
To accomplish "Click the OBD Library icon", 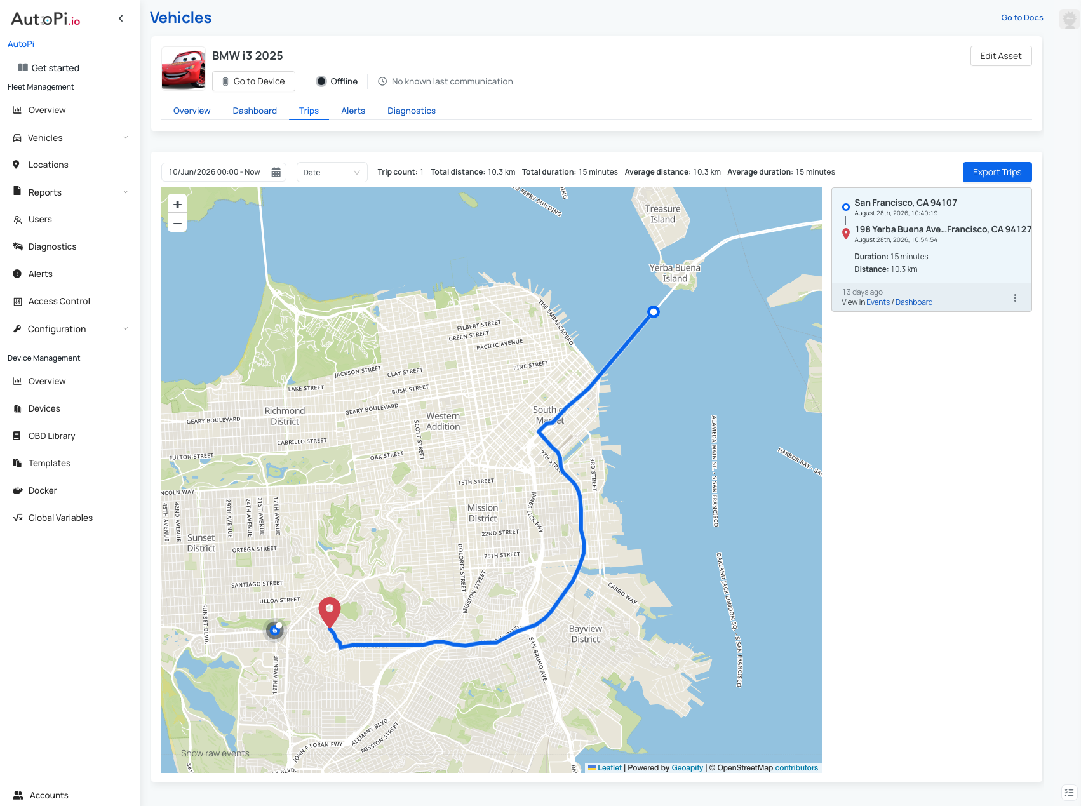I will click(x=17, y=436).
